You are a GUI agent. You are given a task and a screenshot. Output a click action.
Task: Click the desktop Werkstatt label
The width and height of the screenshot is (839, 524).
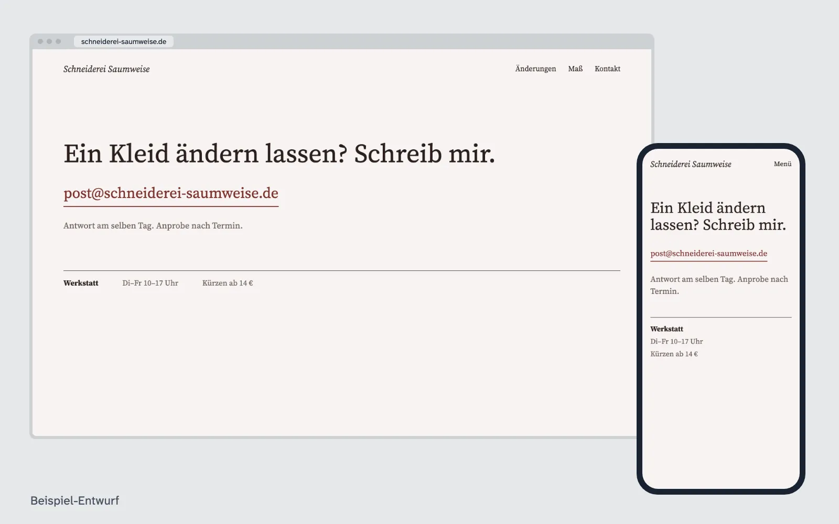coord(81,283)
